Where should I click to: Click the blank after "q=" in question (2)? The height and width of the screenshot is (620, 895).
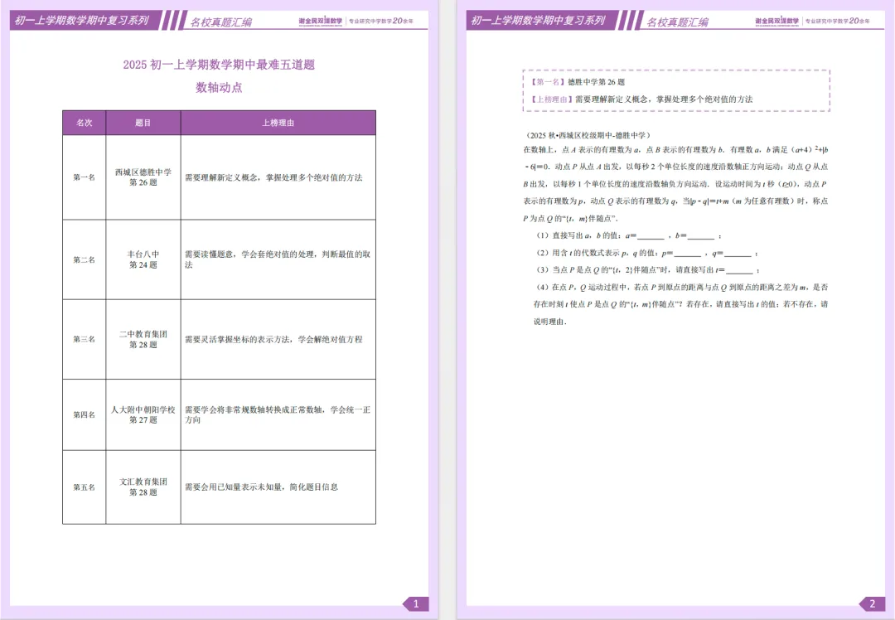coord(738,254)
